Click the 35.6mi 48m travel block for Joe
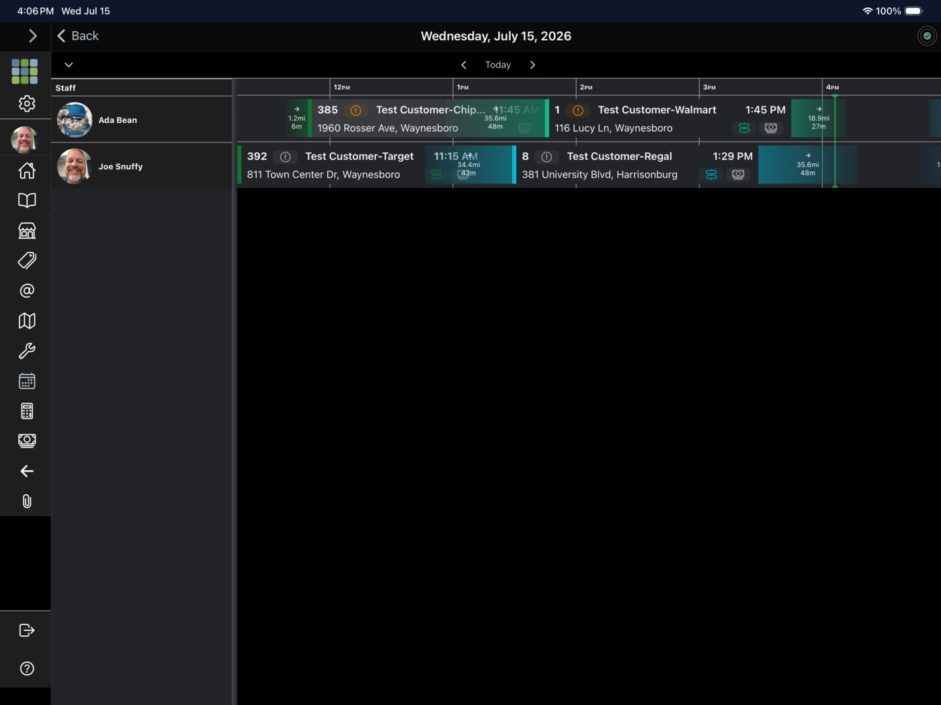The image size is (941, 705). [808, 165]
